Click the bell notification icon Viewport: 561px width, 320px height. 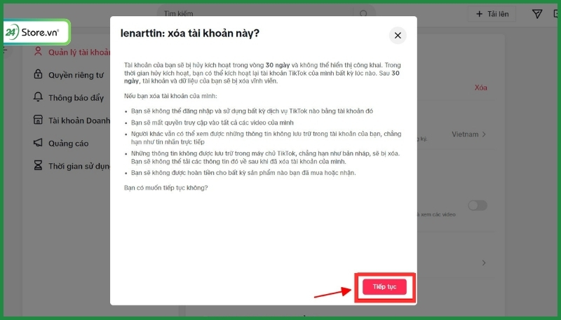point(38,97)
